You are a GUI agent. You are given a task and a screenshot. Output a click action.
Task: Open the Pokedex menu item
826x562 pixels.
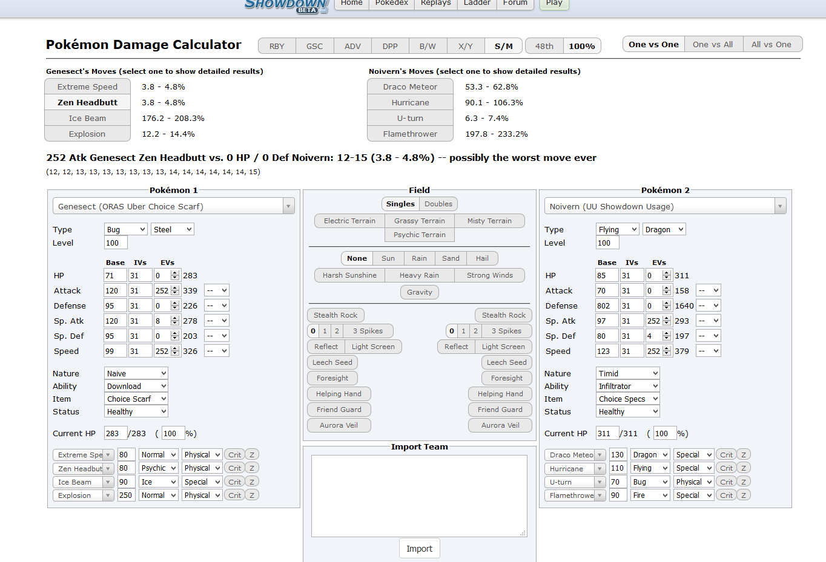(391, 3)
